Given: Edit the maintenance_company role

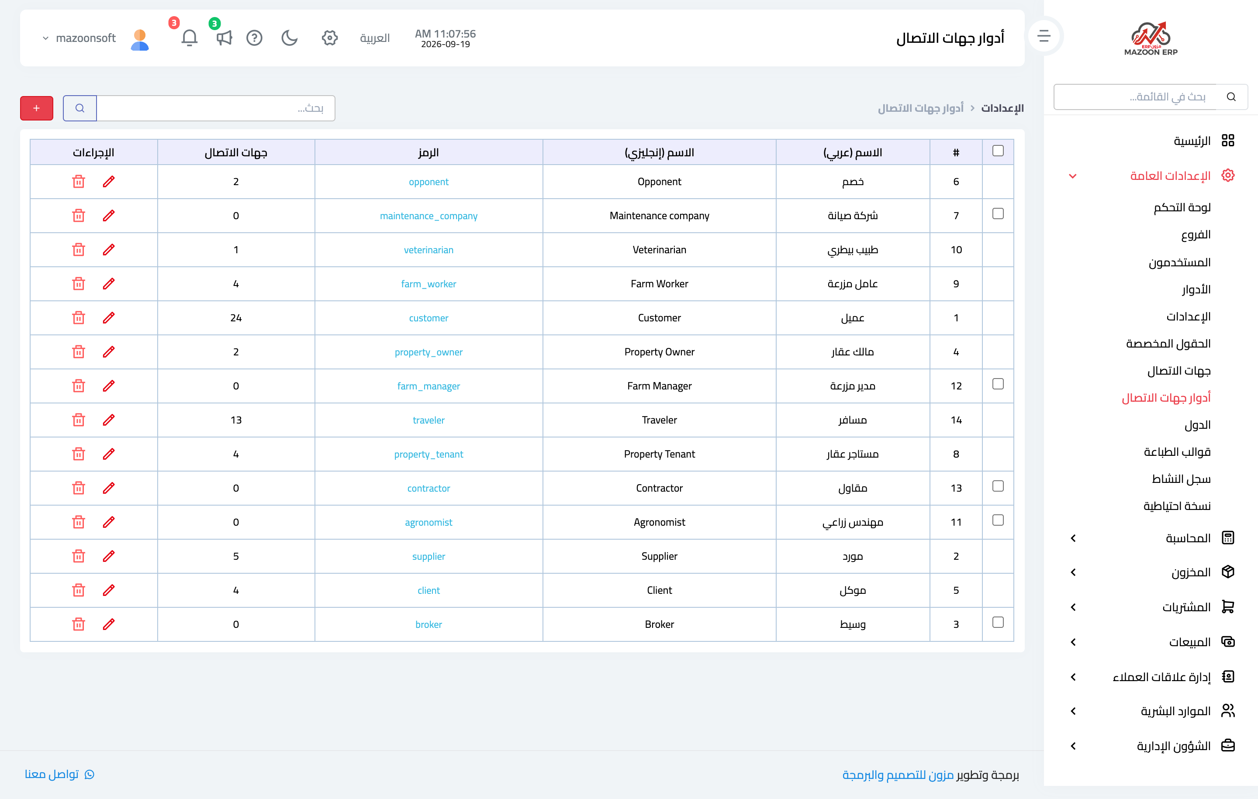Looking at the screenshot, I should coord(109,216).
